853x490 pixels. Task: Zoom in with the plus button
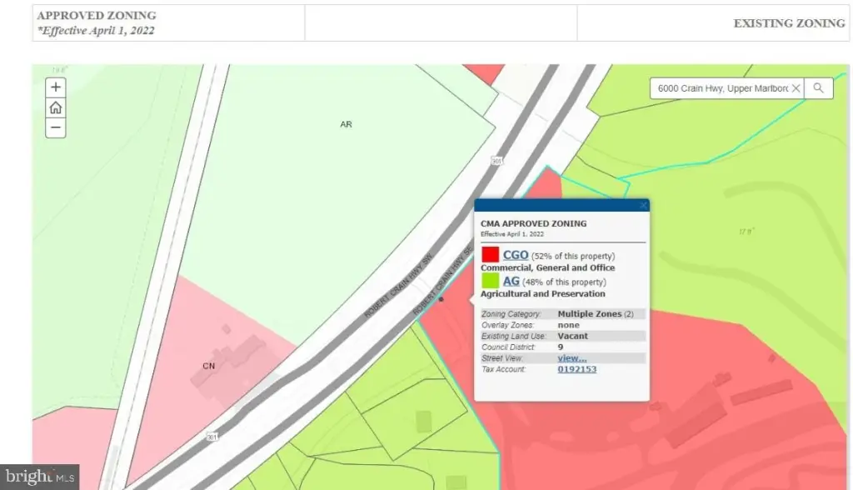point(56,87)
